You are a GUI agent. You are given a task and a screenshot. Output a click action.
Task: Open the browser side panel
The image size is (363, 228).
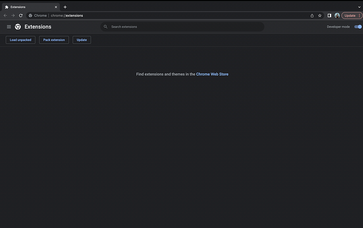tap(329, 15)
